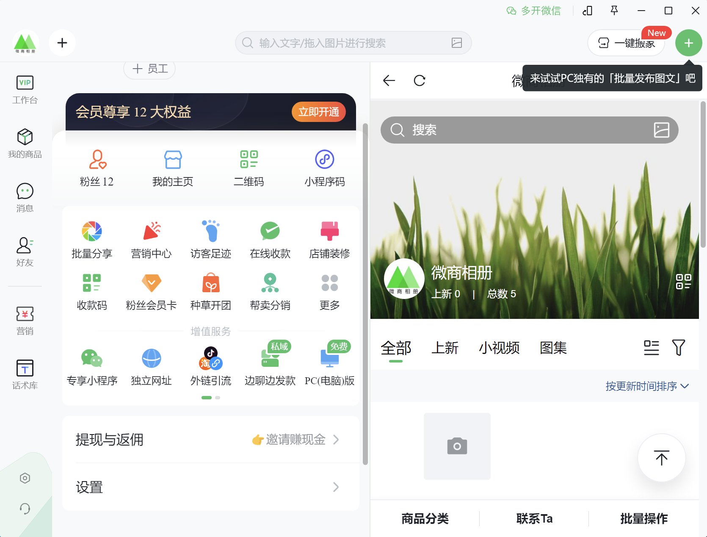
Task: Open 我的商品 in the sidebar
Action: point(25,144)
